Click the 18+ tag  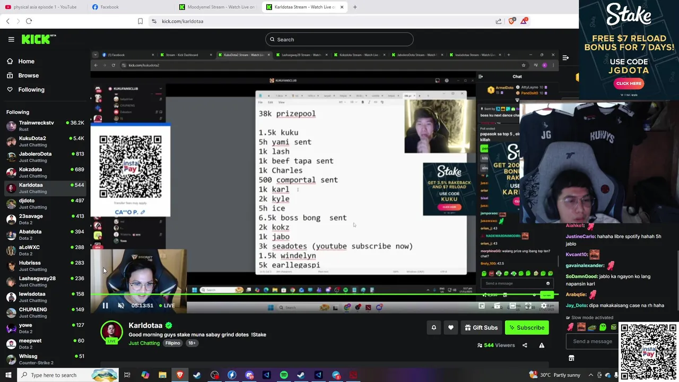[191, 343]
